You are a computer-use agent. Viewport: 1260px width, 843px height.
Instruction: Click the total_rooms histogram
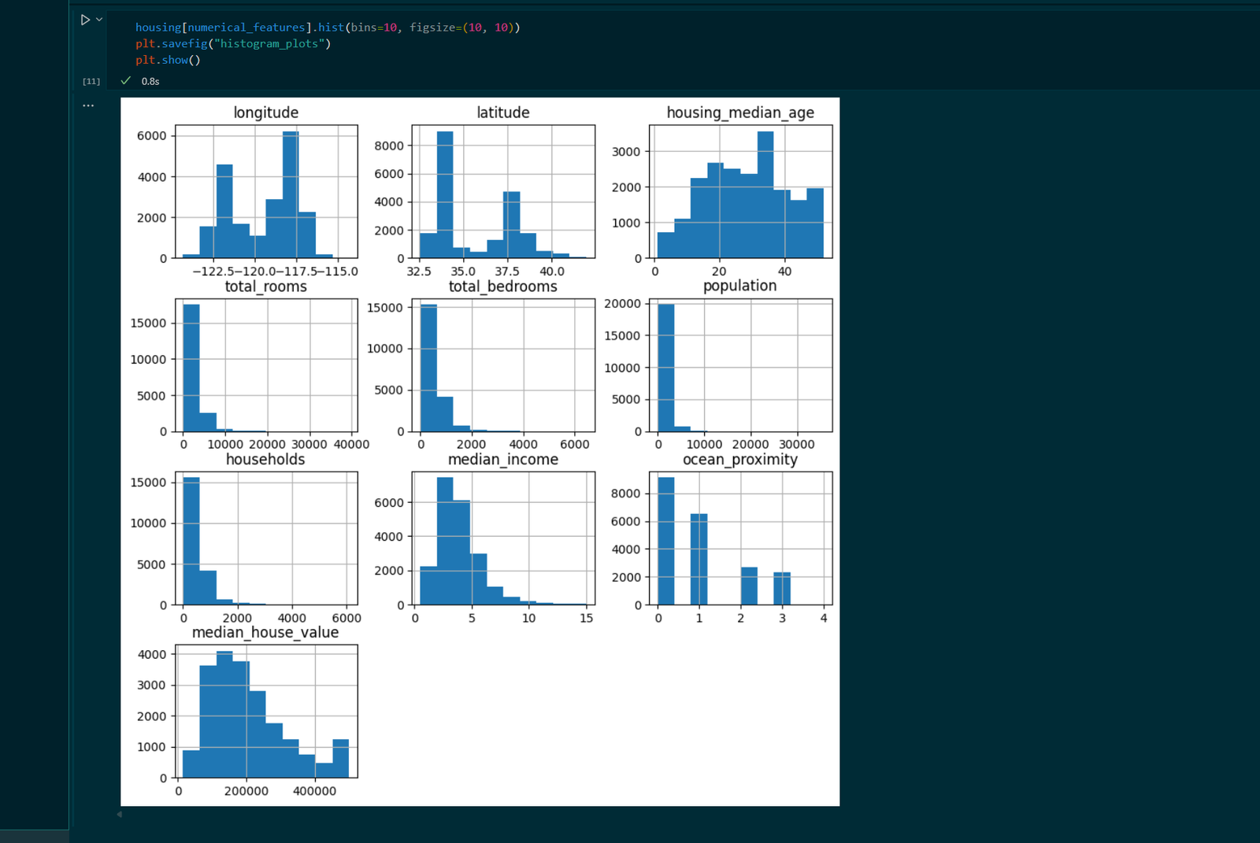(x=266, y=364)
